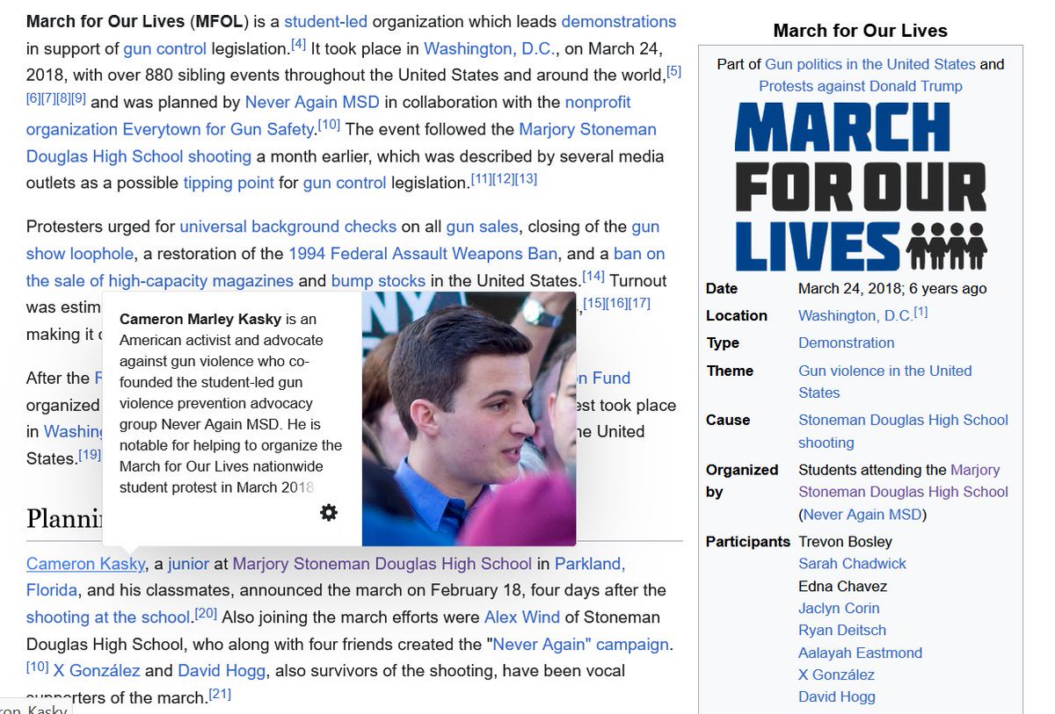Open citation reference [17]
Image resolution: width=1055 pixels, height=714 pixels.
click(x=639, y=303)
